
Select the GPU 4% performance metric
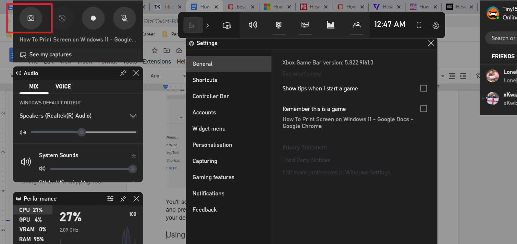point(33,220)
